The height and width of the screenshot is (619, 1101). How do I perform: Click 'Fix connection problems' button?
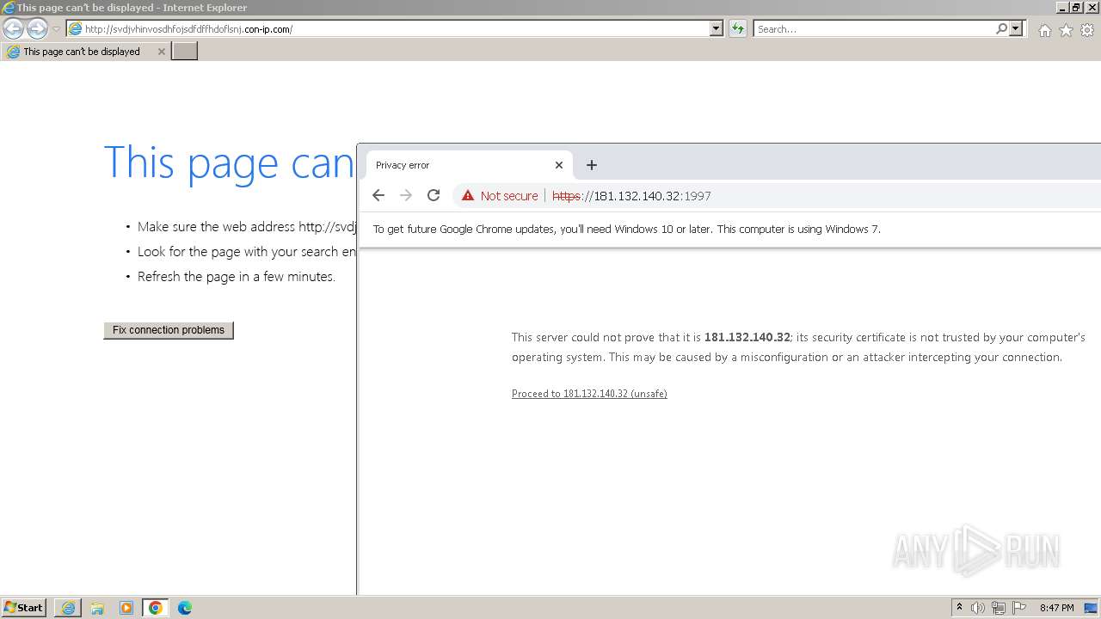click(x=169, y=330)
